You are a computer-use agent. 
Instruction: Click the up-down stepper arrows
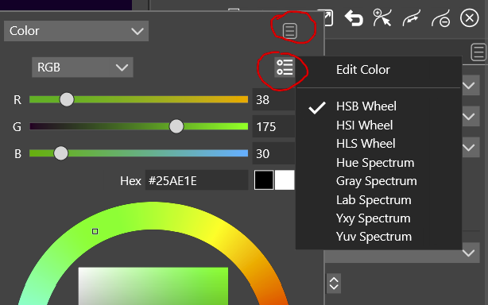(334, 284)
